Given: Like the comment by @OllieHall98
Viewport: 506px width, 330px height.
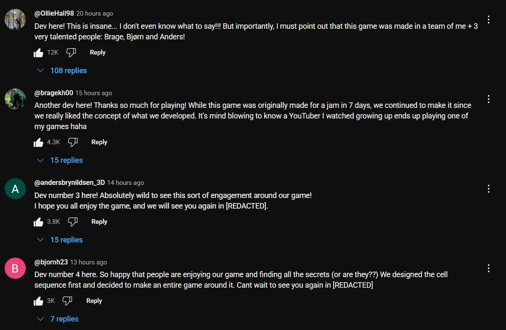Looking at the screenshot, I should pos(38,53).
